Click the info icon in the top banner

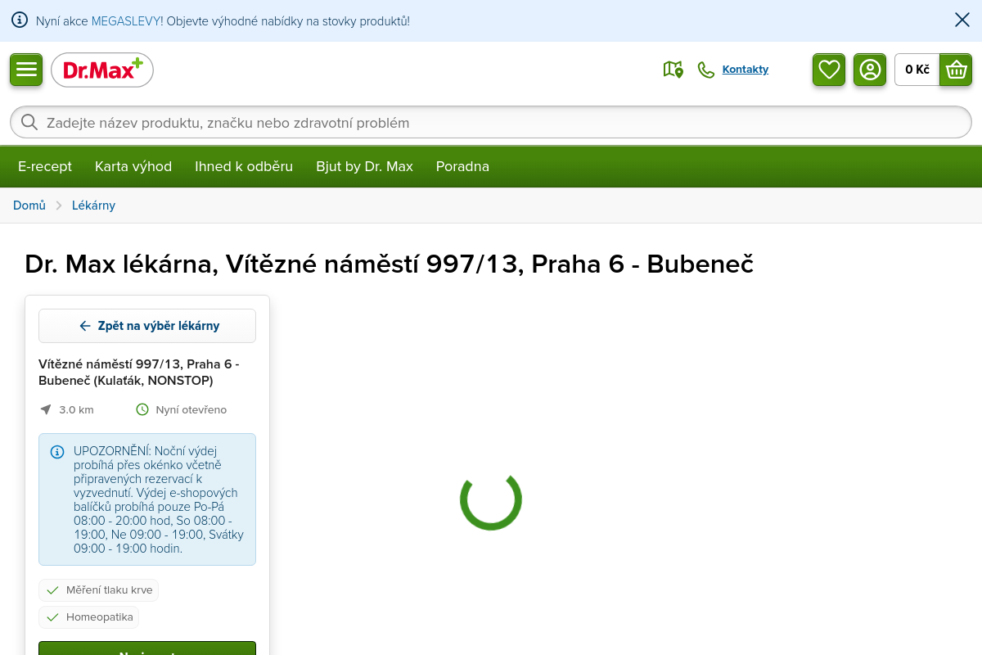coord(20,20)
